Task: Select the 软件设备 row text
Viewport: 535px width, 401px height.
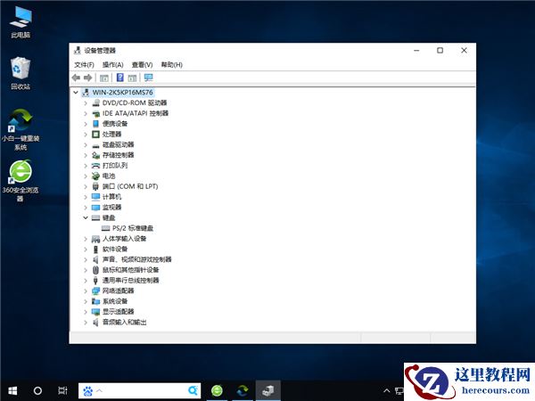Action: [115, 250]
